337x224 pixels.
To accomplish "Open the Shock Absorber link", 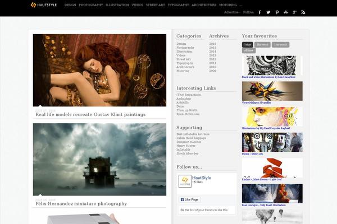I will point(188,153).
